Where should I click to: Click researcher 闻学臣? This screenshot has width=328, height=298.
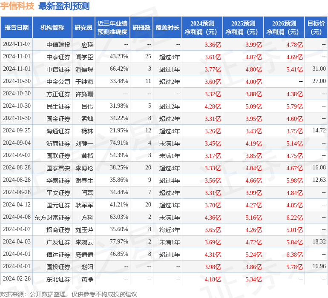(84, 57)
